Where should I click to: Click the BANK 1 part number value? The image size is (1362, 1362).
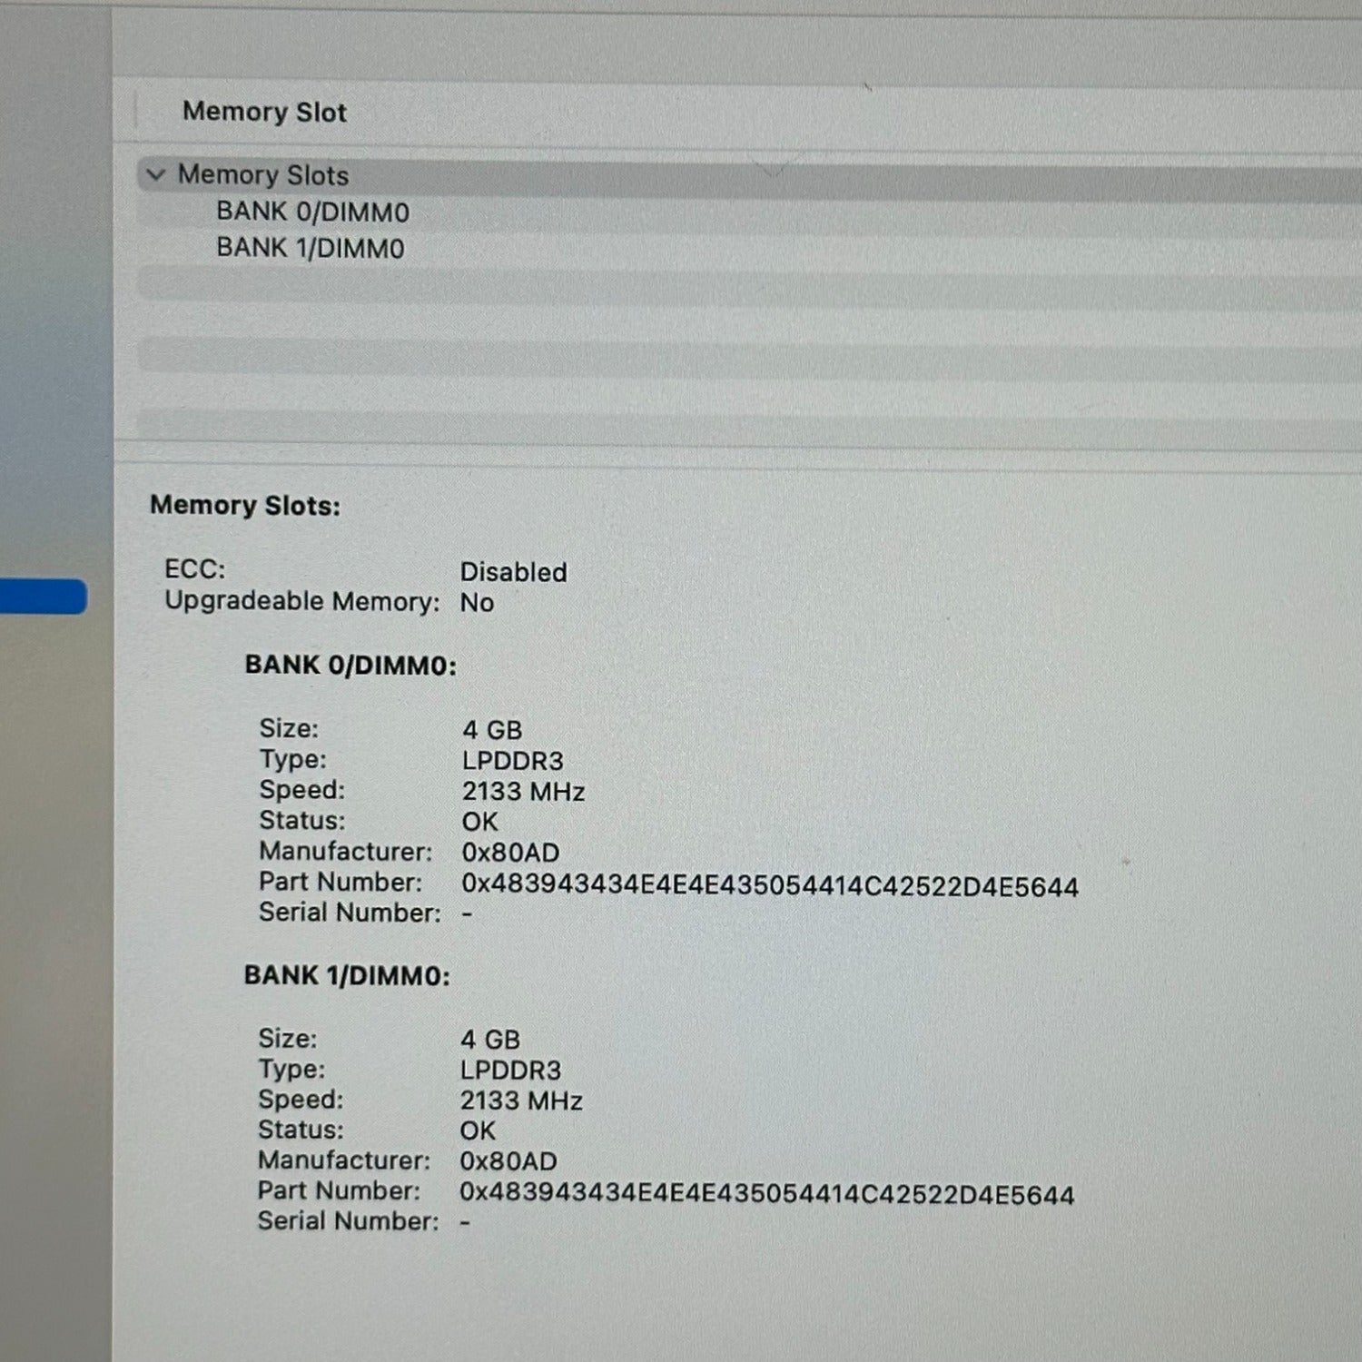(x=766, y=1194)
